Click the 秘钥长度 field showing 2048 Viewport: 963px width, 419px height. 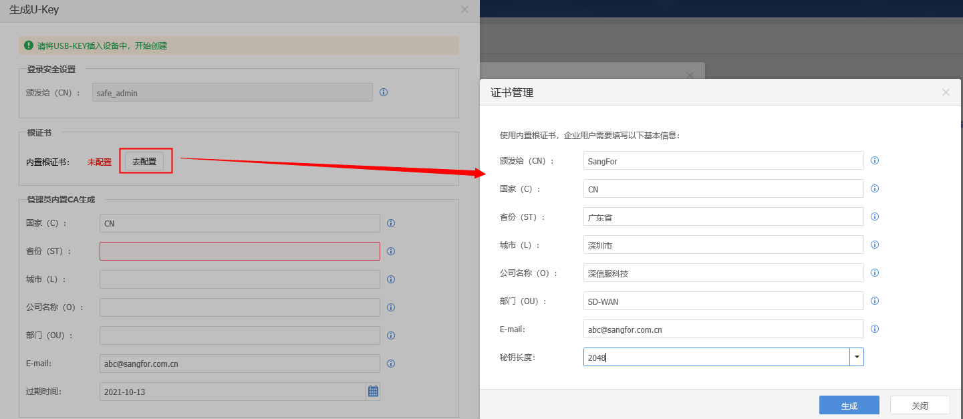pyautogui.click(x=716, y=357)
